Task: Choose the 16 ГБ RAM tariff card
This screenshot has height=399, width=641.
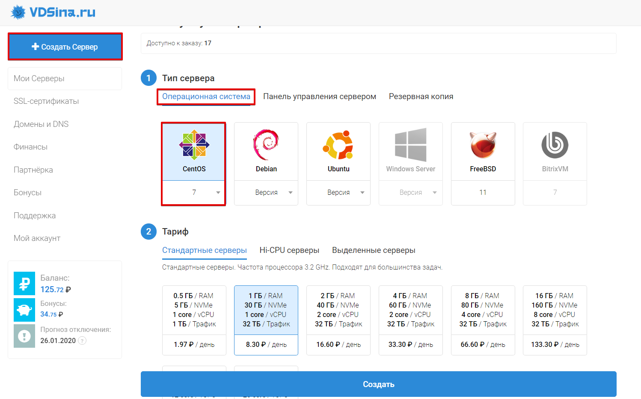Action: coord(555,320)
